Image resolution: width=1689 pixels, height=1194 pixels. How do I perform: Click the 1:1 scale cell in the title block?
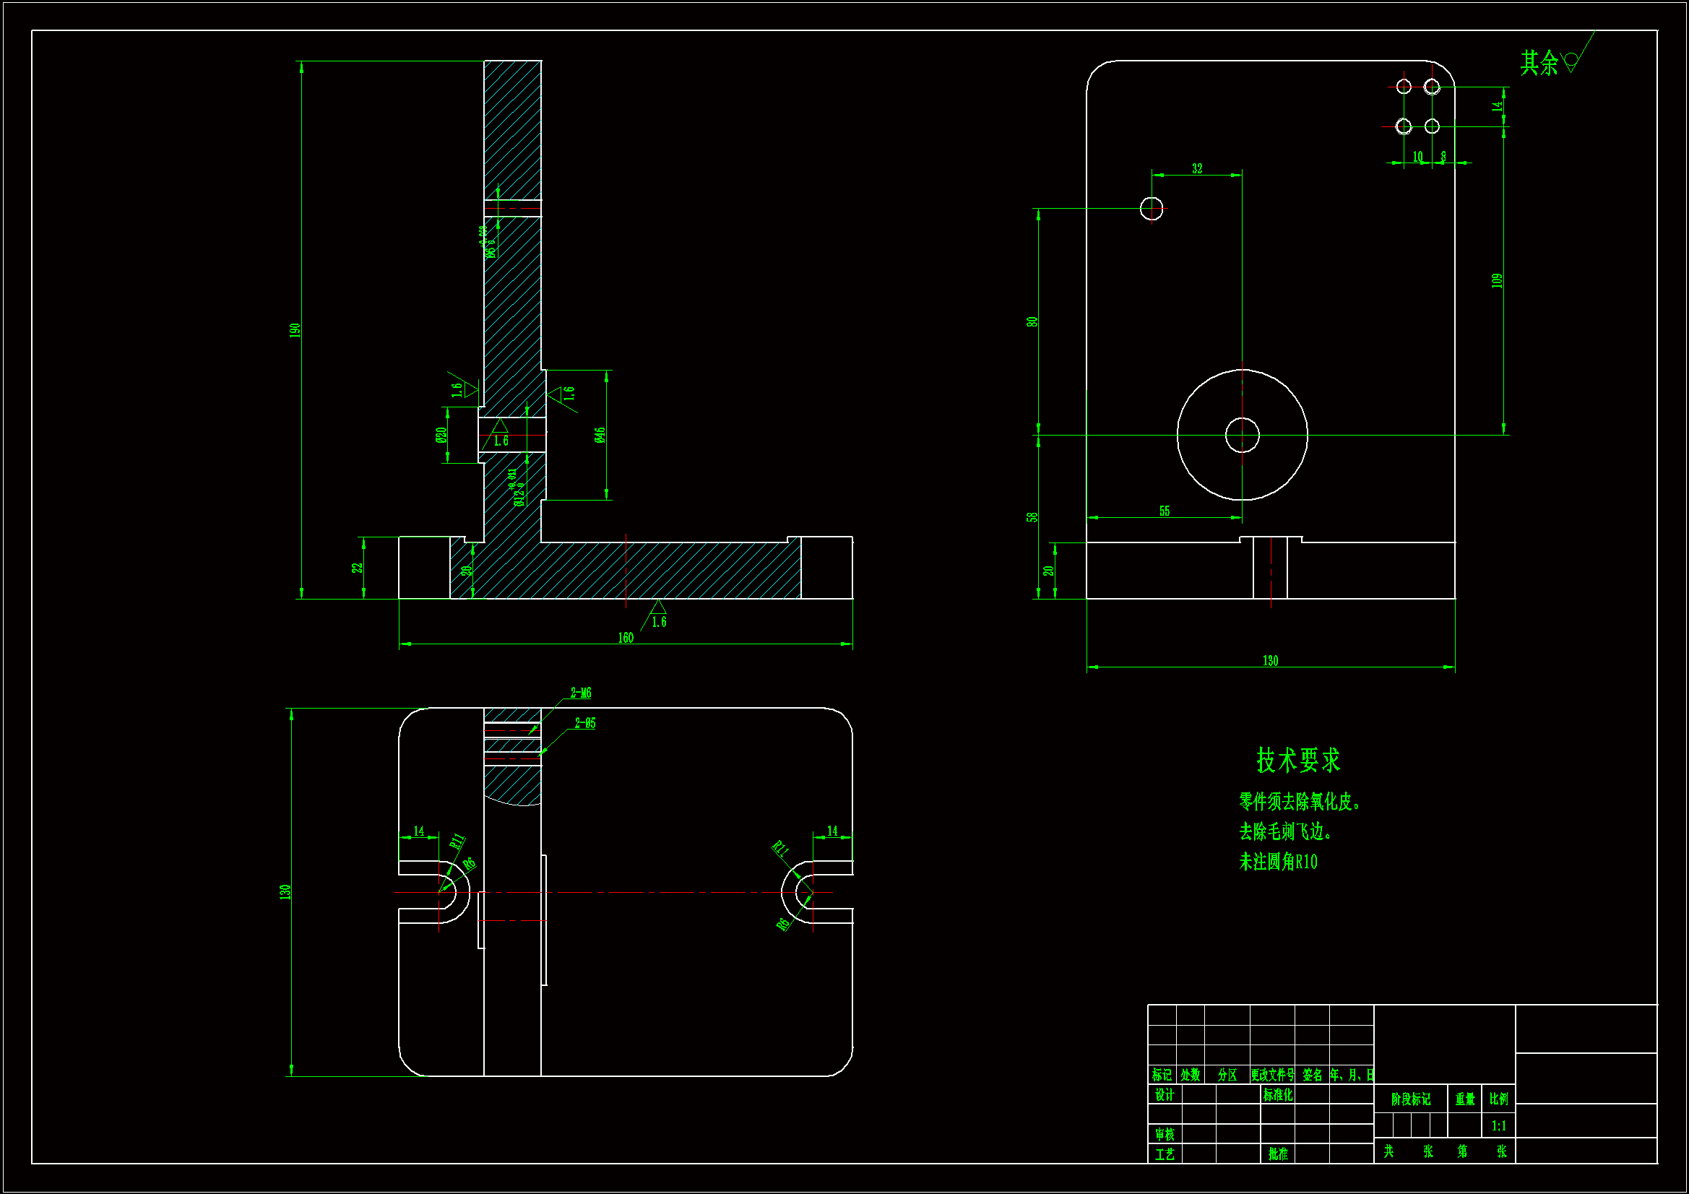pos(1498,1125)
